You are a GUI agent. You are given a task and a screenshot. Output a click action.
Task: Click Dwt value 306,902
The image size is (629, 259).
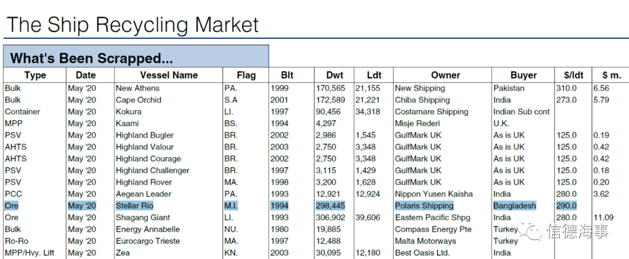(x=331, y=217)
